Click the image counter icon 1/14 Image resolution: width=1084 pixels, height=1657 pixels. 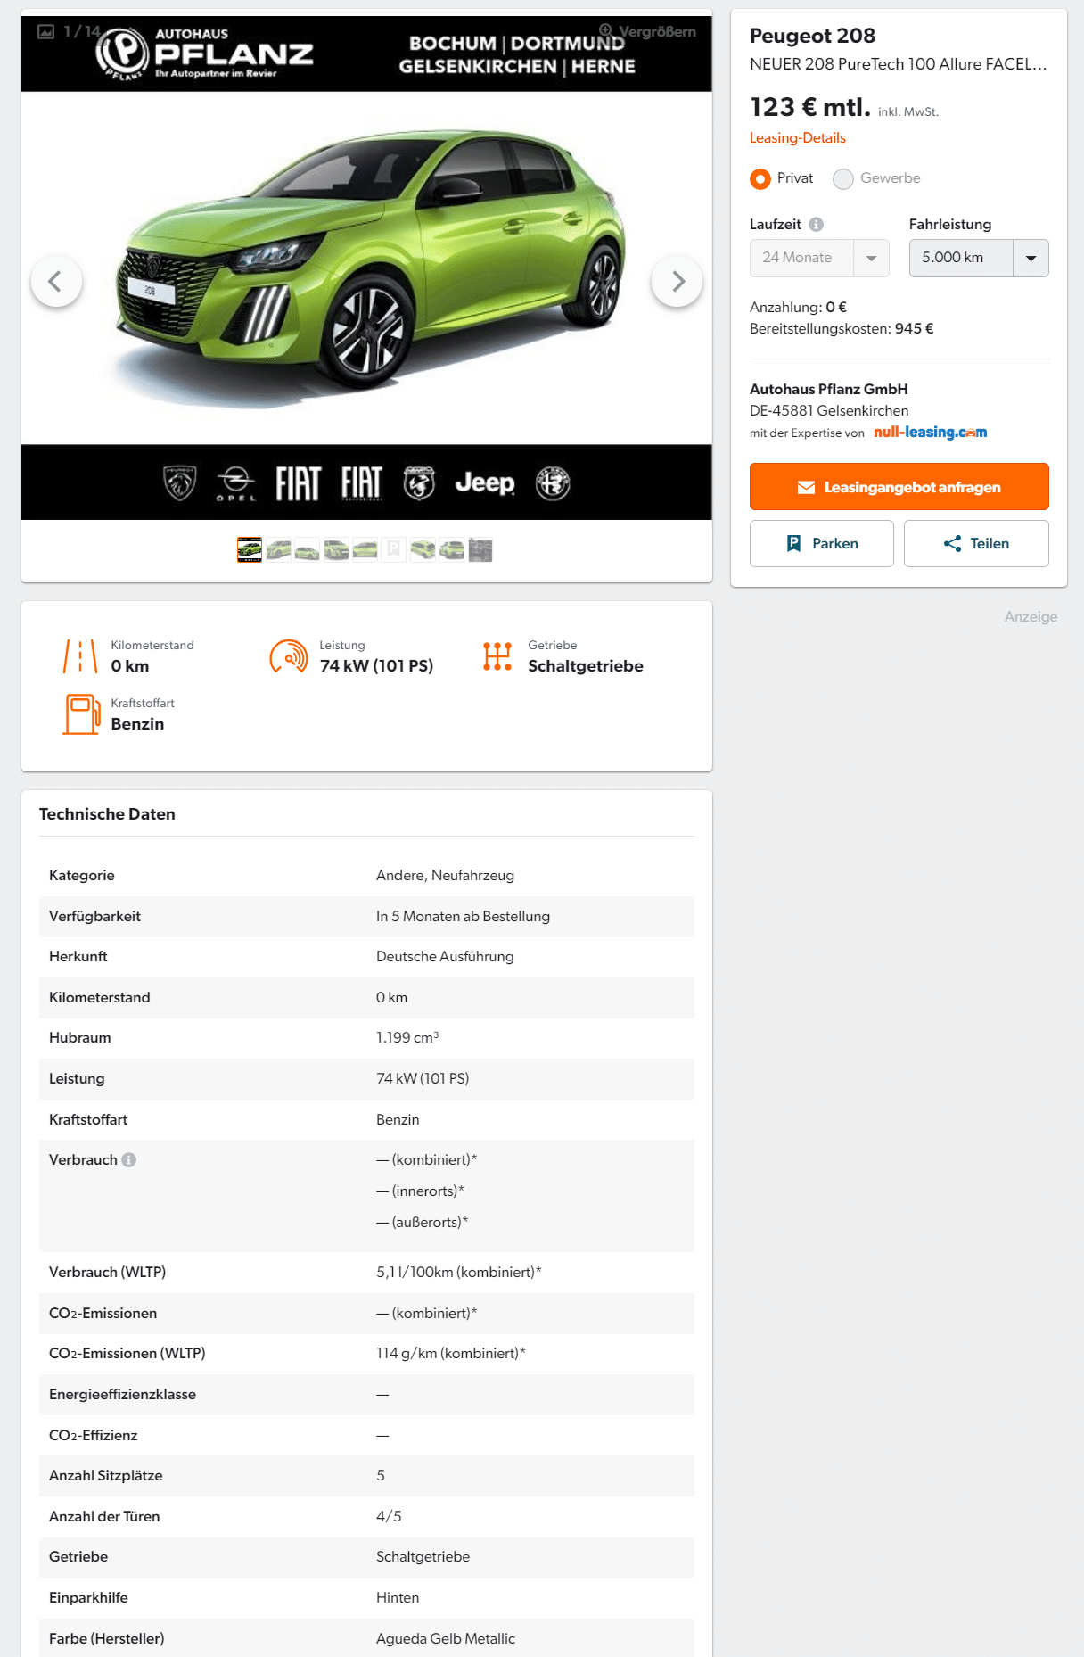(x=46, y=32)
